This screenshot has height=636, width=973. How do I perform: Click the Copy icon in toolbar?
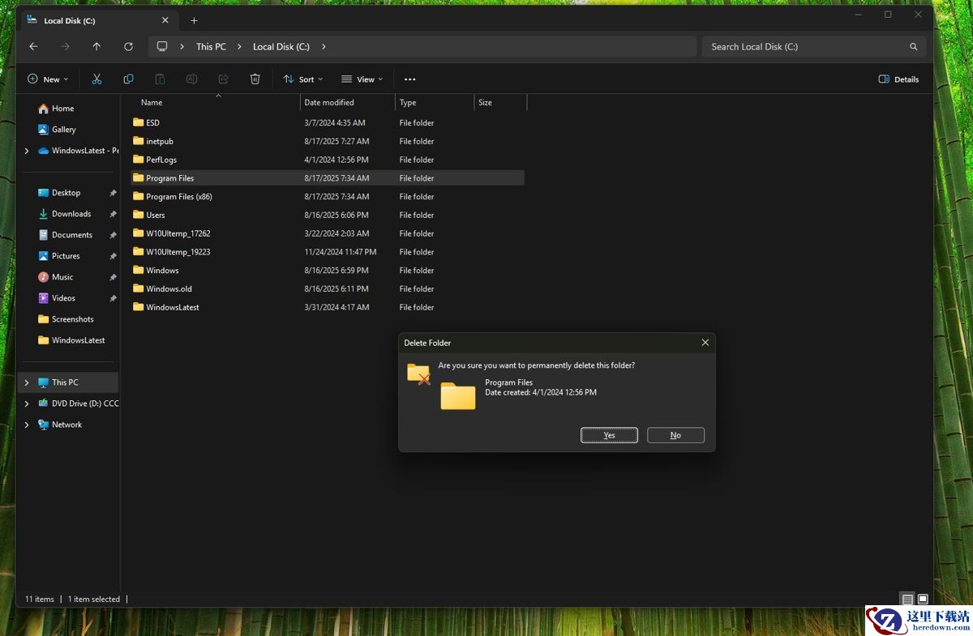point(128,79)
